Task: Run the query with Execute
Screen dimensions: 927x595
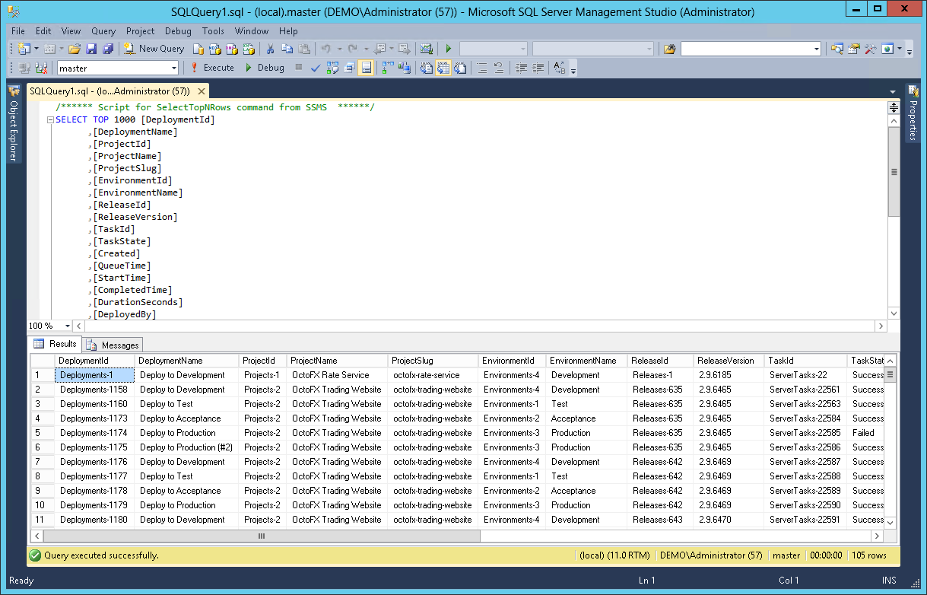Action: click(211, 68)
